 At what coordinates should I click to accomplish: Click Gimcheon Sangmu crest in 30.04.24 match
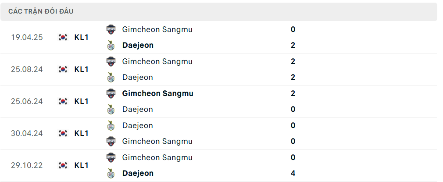[x=111, y=141]
